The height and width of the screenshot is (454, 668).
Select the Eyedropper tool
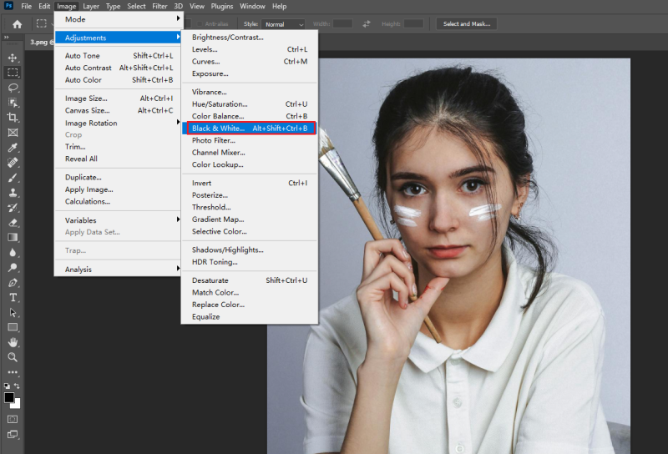(13, 148)
